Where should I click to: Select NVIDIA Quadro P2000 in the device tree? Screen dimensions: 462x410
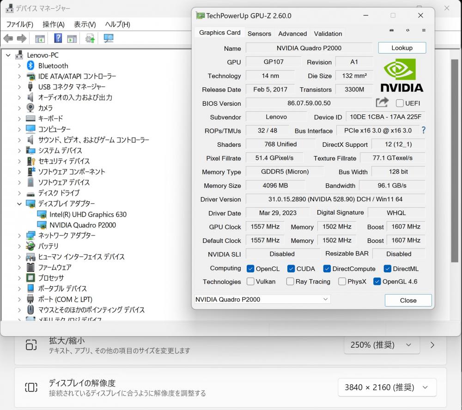83,225
